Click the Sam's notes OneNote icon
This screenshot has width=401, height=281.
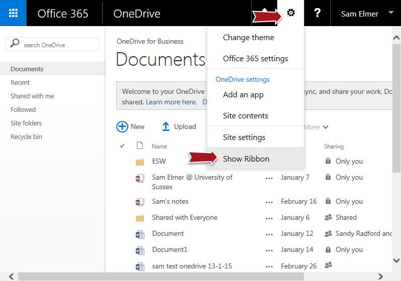click(140, 202)
